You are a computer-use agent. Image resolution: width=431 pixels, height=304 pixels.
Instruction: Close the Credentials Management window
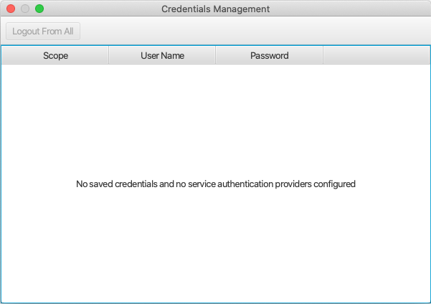point(11,9)
